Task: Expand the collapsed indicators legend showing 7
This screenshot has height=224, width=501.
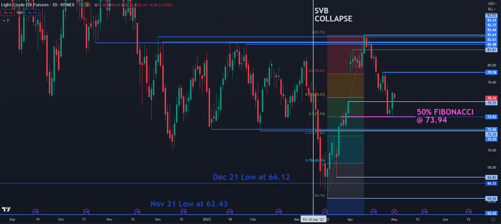Action: click(6, 21)
